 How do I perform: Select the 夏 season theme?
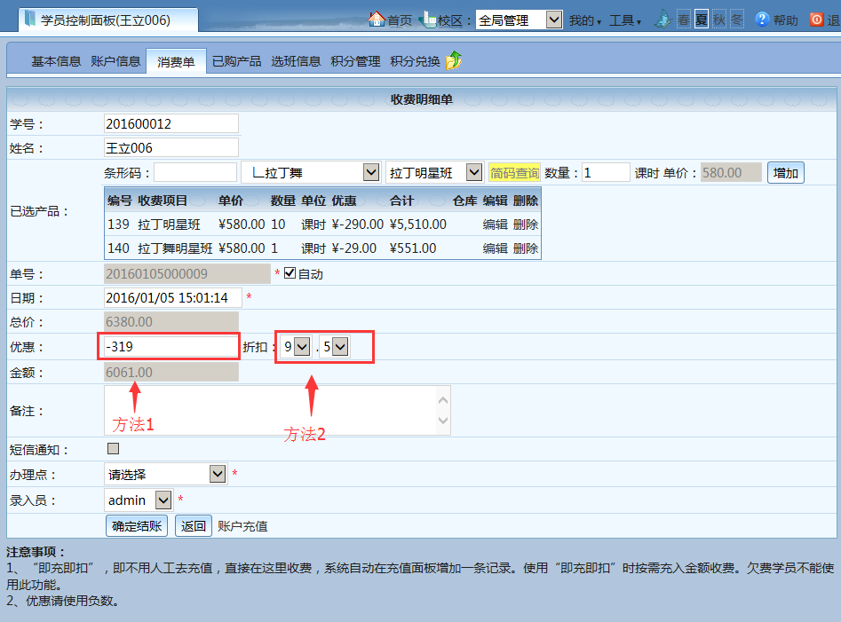(x=701, y=20)
